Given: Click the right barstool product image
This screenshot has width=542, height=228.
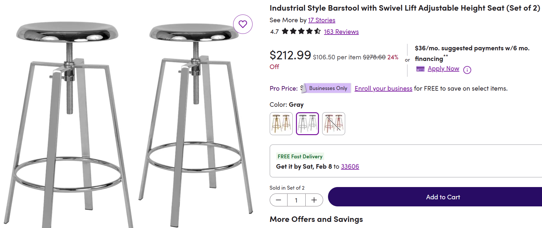Looking at the screenshot, I should 194,123.
